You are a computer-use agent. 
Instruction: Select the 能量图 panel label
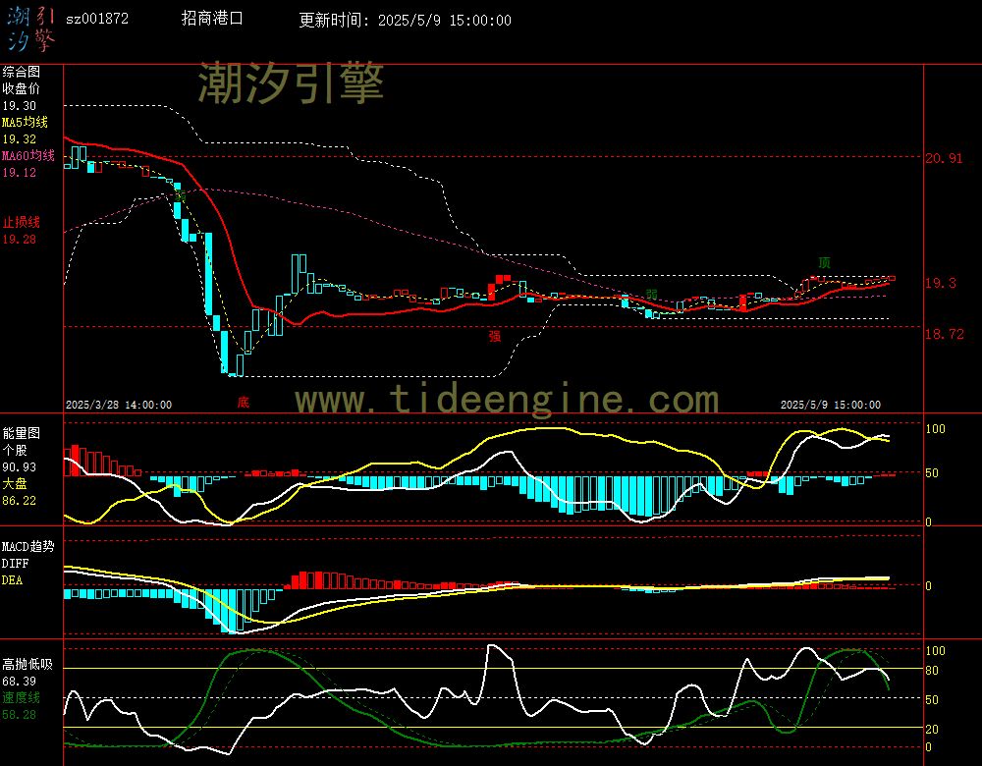coord(22,433)
